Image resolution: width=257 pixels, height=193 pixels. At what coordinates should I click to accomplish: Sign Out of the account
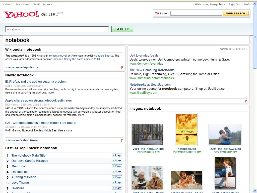pyautogui.click(x=235, y=5)
